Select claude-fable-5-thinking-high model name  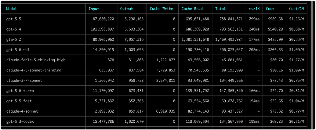(36, 60)
